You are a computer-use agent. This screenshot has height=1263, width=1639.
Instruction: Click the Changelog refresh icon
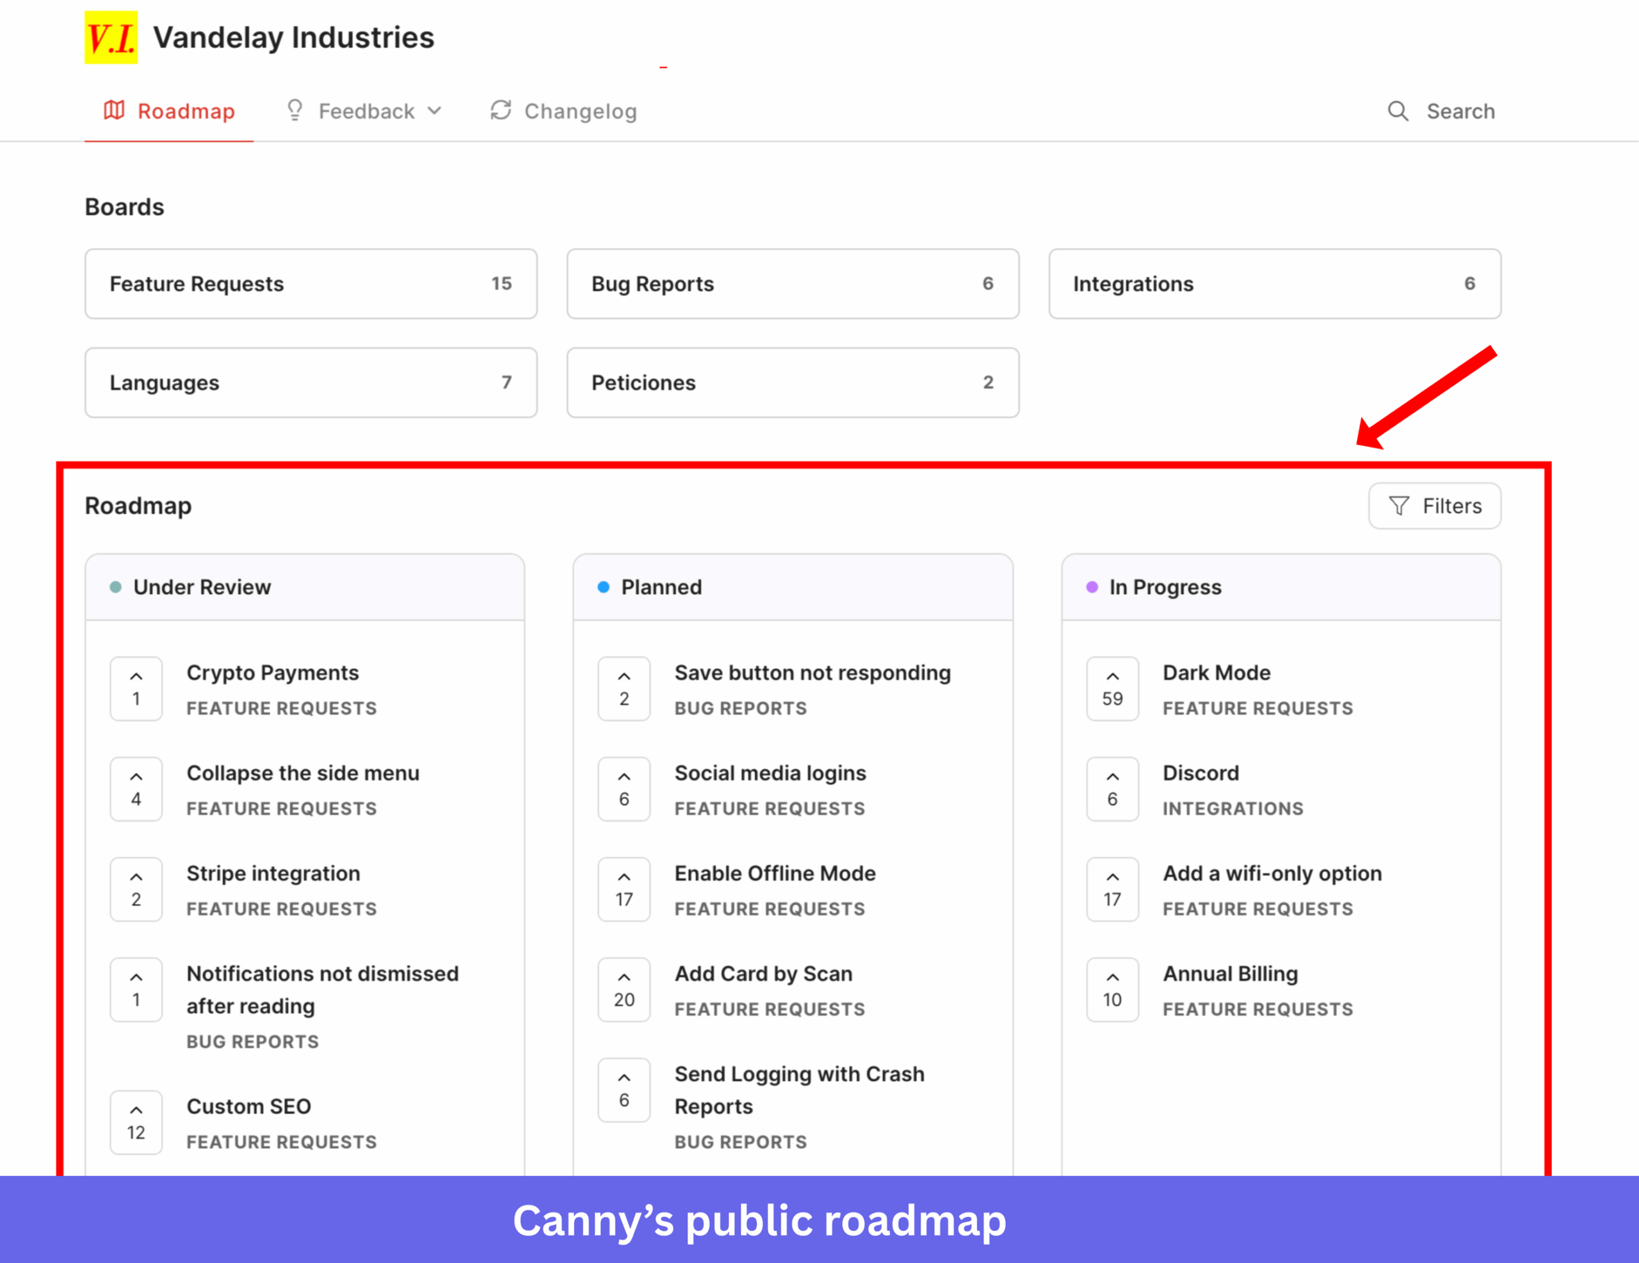point(501,110)
